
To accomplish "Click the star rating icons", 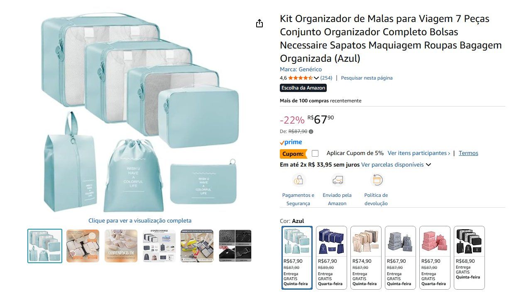I will [300, 78].
